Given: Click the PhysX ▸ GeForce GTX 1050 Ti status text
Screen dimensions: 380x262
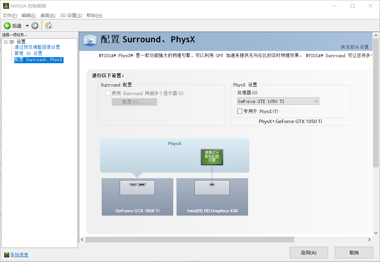Looking at the screenshot, I should (x=290, y=121).
